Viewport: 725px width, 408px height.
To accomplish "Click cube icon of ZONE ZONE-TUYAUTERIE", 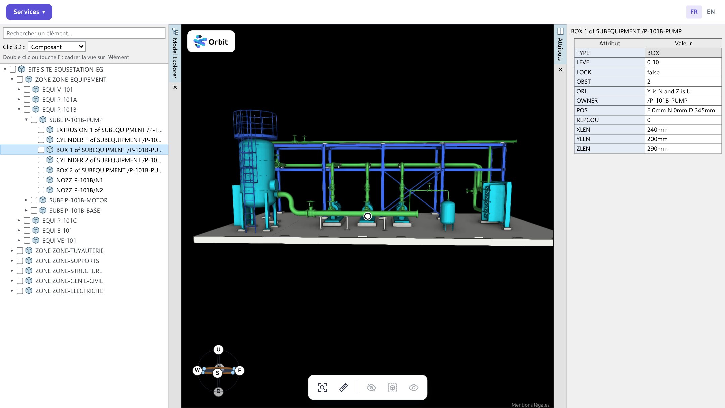I will point(29,251).
